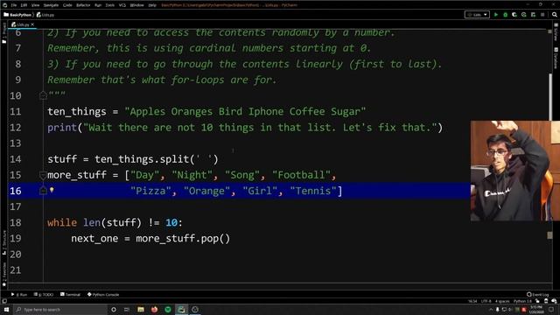The width and height of the screenshot is (560, 315).
Task: Click the line:column position indicator
Action: coord(472,301)
